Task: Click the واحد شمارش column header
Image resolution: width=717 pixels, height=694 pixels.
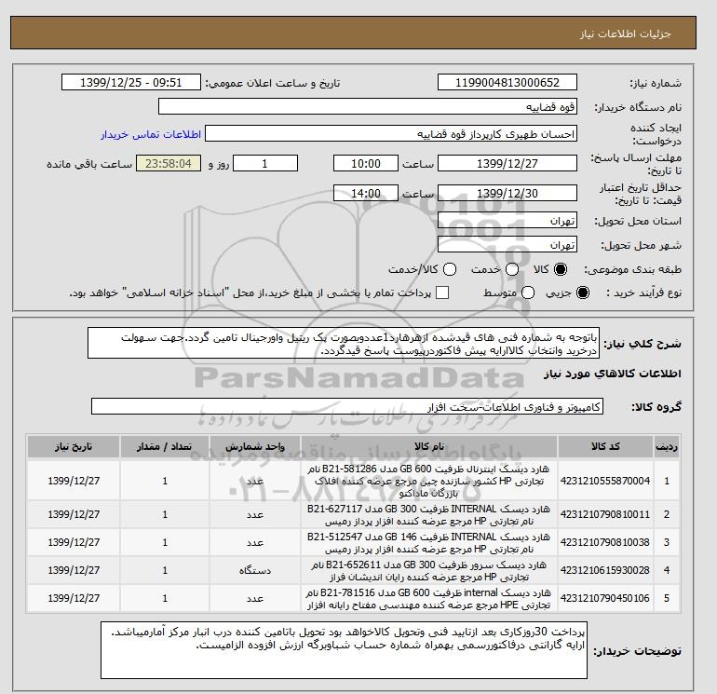Action: (x=255, y=447)
